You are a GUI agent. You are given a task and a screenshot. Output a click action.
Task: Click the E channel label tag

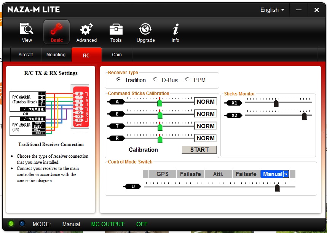click(116, 114)
